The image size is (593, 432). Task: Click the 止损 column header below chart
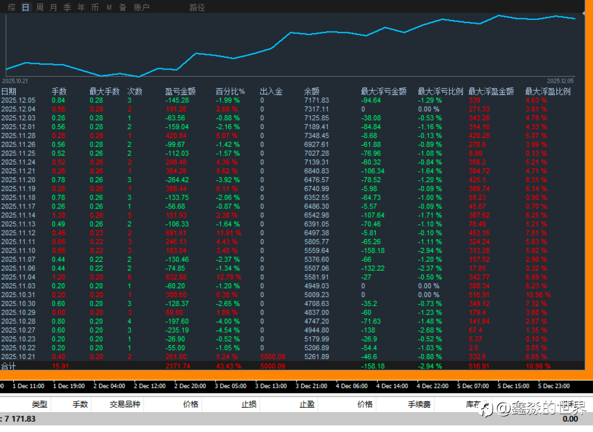point(249,404)
